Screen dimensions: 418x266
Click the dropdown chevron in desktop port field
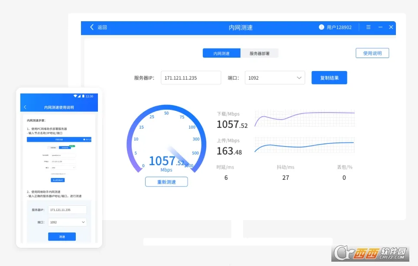point(299,78)
